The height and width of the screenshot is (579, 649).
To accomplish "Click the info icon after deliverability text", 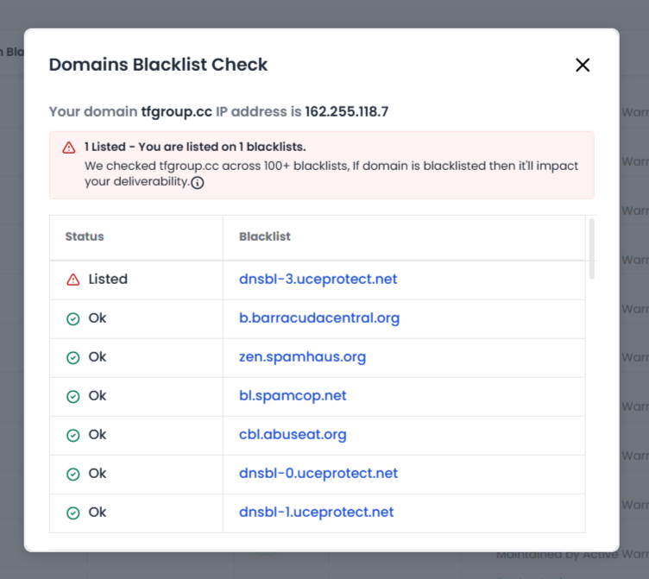I will [197, 183].
